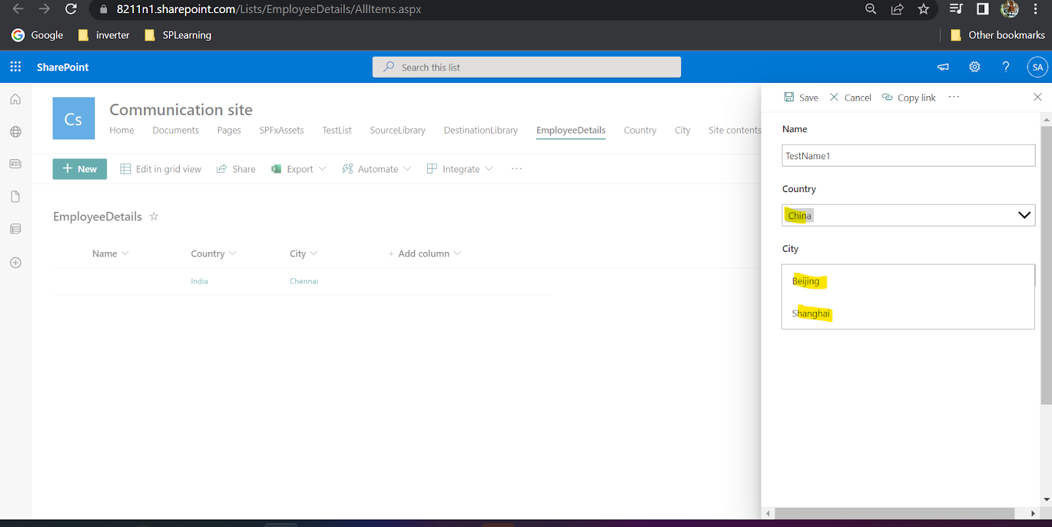Open My lists icon in sidebar
The image size is (1052, 527).
tap(16, 229)
